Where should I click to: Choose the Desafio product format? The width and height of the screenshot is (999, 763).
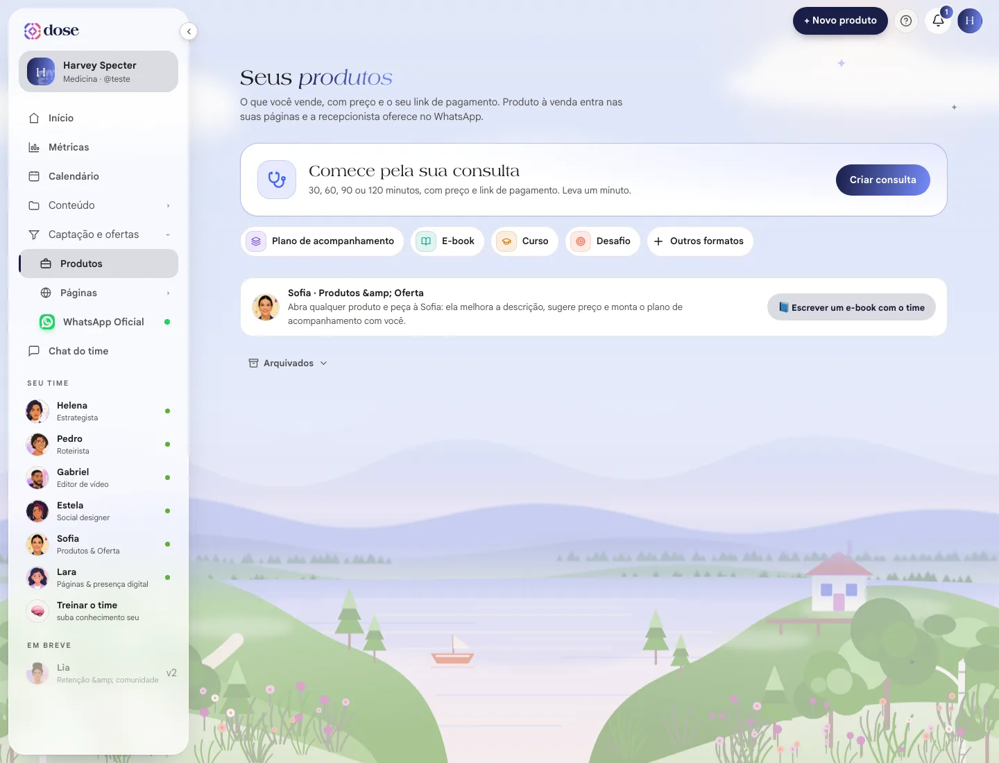tap(603, 241)
